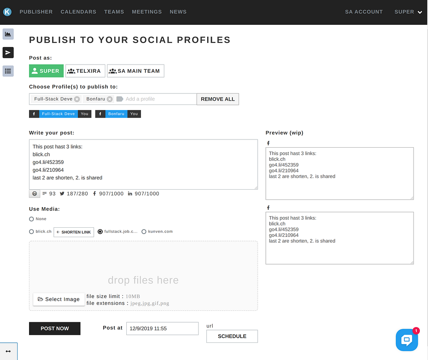This screenshot has width=428, height=360.
Task: Open the Calendars menu
Action: click(78, 12)
